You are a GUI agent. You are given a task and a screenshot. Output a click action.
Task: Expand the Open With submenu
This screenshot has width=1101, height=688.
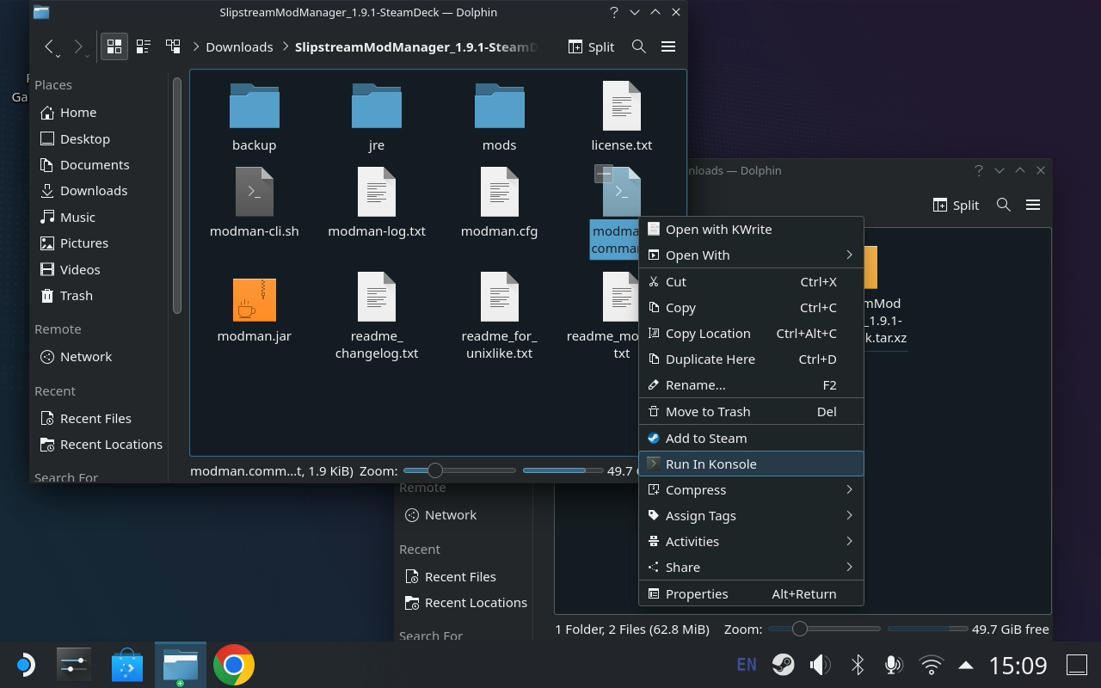[751, 255]
